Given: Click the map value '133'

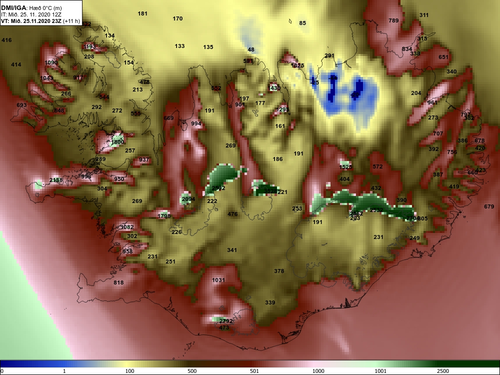Looking at the screenshot, I should point(180,46).
